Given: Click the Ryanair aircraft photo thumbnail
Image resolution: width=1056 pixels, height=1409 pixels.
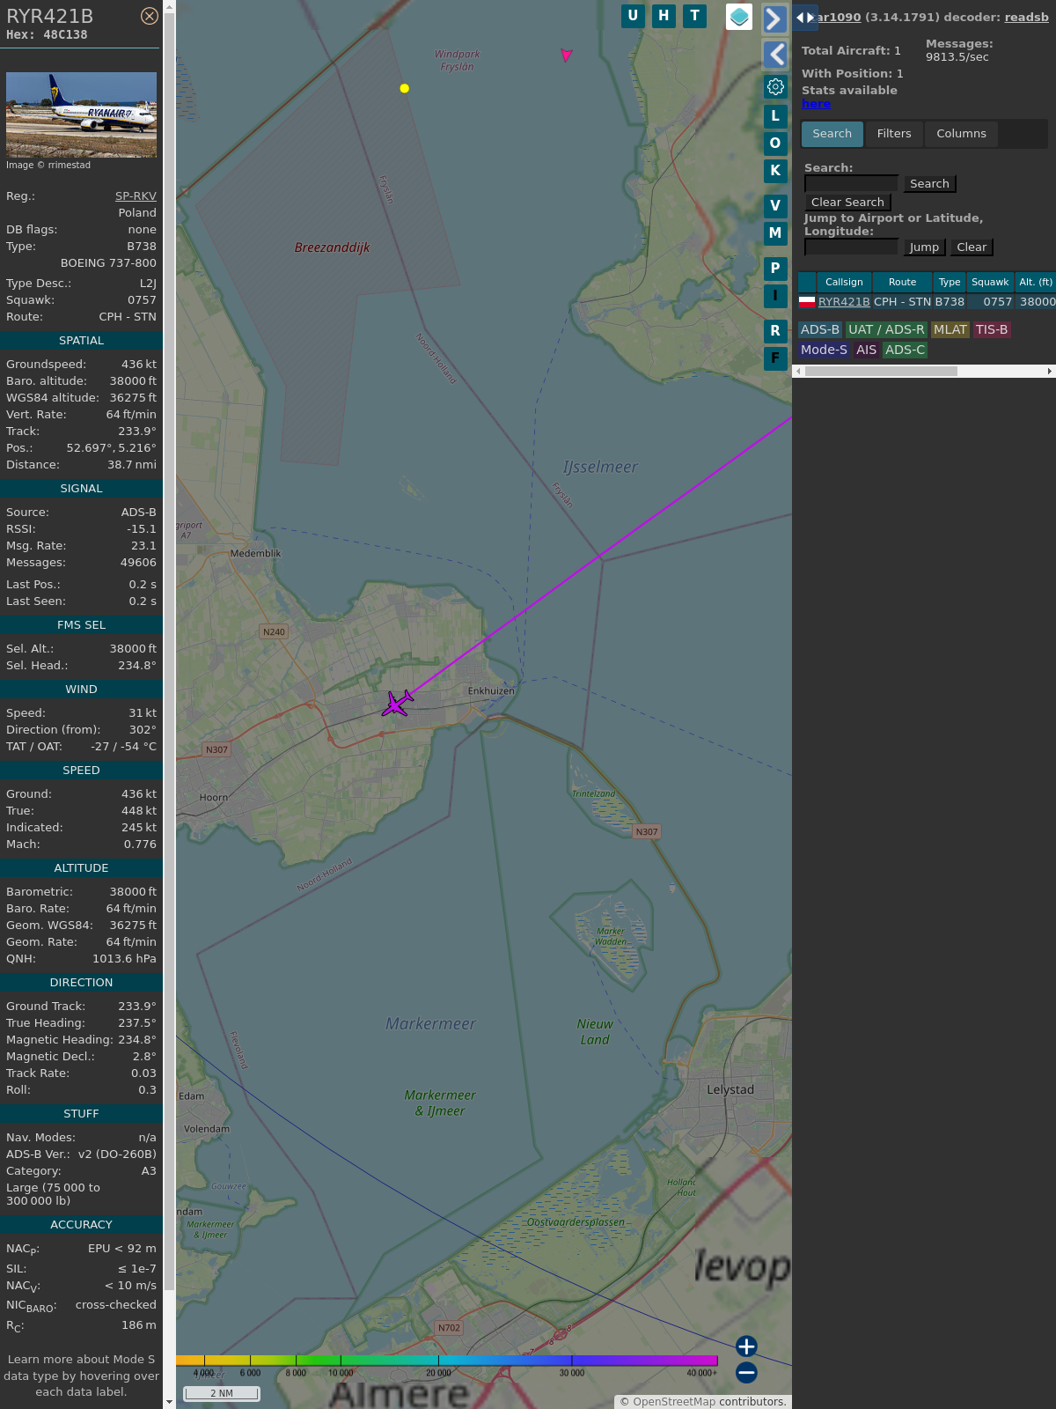Looking at the screenshot, I should (81, 114).
